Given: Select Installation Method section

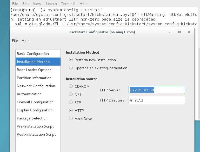Looking at the screenshot, I should coord(38,62).
